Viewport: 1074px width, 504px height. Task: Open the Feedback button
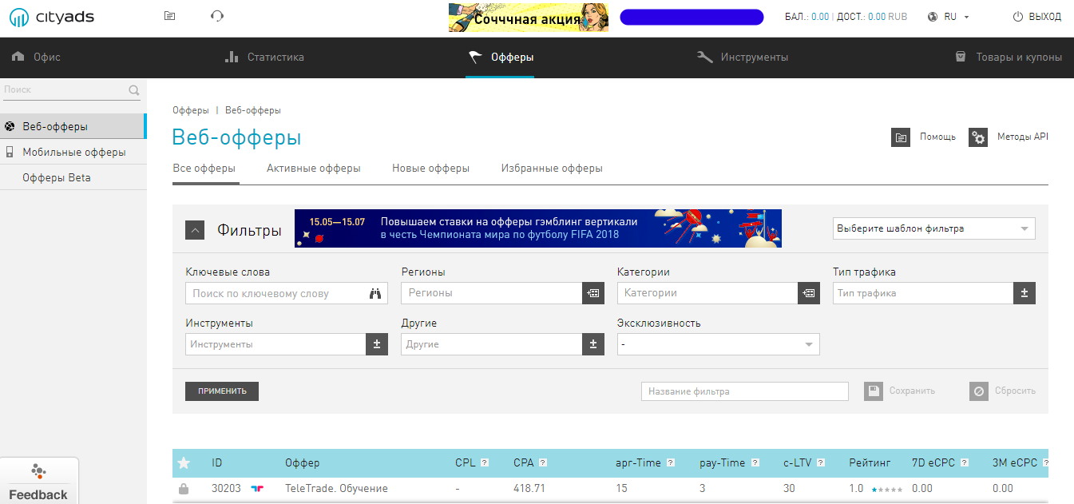[38, 482]
